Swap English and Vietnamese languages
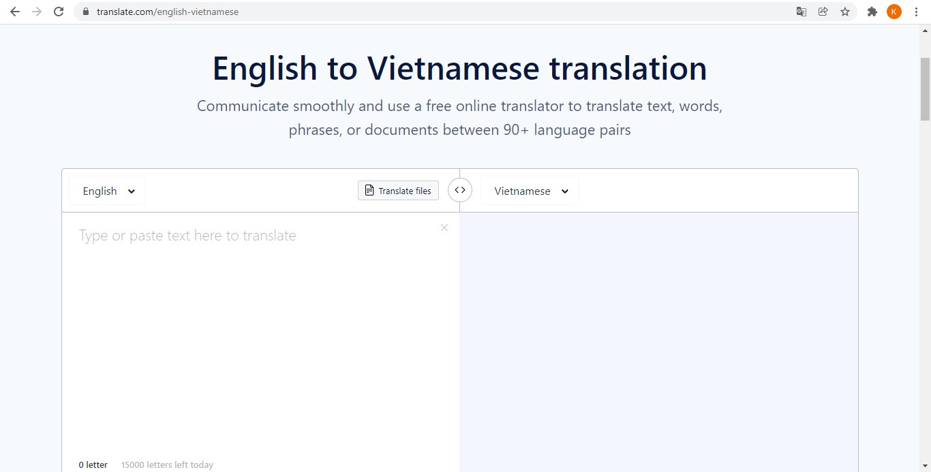Viewport: 931px width, 472px height. [x=460, y=191]
